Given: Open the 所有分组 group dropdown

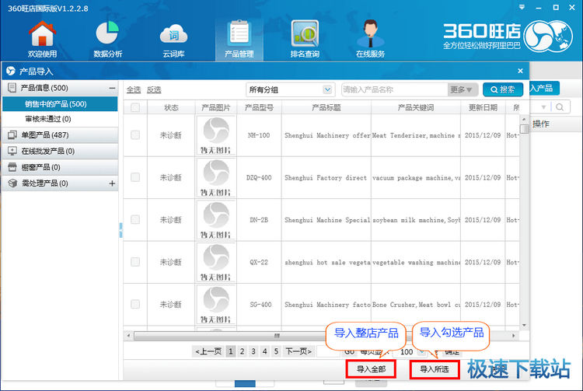Looking at the screenshot, I should tap(290, 89).
